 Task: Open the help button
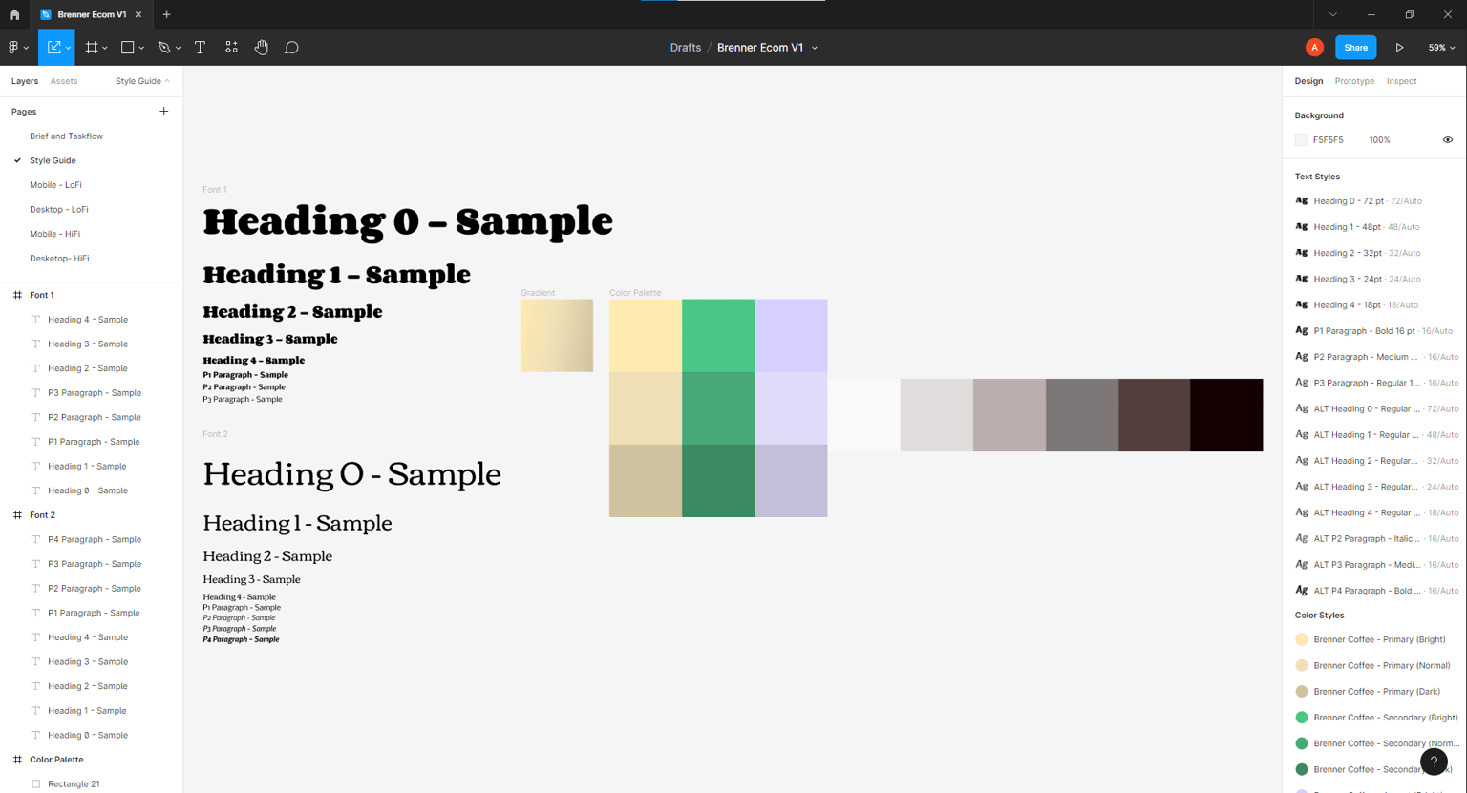[1434, 762]
